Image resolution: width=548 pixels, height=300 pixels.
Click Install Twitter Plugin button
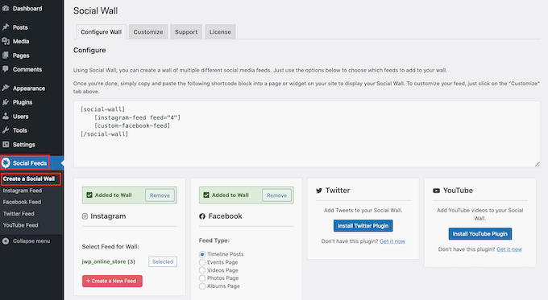coord(363,226)
